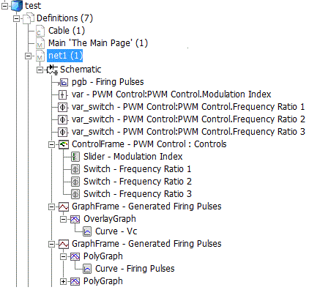The image size is (309, 290).
Task: Select 'Switch - Frequency Ratio 1' label
Action: 138,169
